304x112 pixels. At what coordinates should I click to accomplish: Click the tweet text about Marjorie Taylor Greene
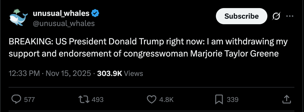(148, 47)
